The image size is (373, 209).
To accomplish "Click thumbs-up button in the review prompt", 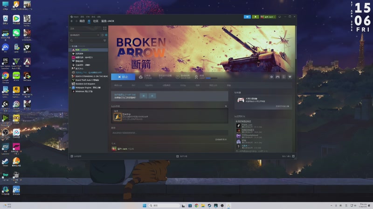I will pos(152,96).
